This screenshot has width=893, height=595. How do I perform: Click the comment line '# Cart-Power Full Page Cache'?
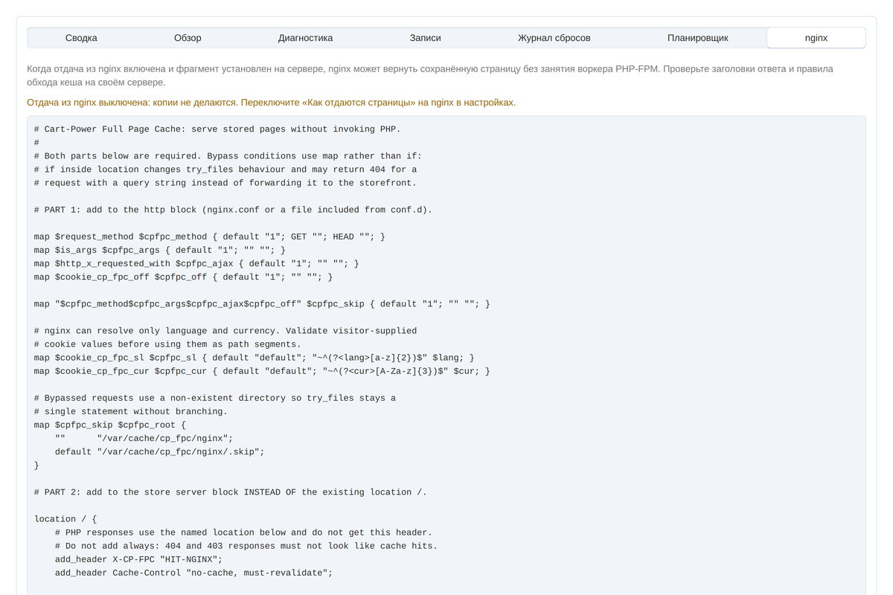217,129
